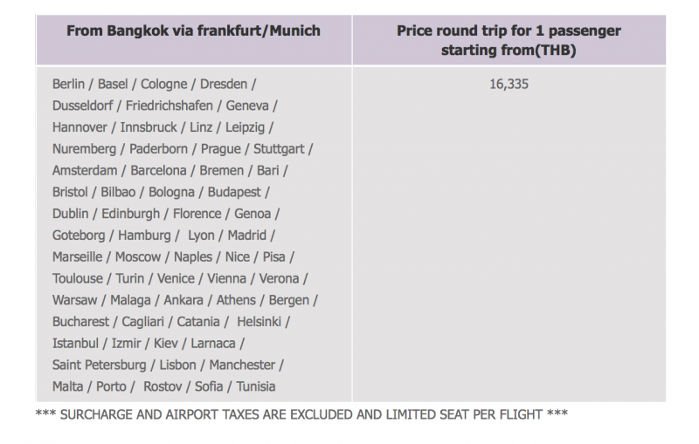Select Athens from the destinations

pyautogui.click(x=236, y=300)
